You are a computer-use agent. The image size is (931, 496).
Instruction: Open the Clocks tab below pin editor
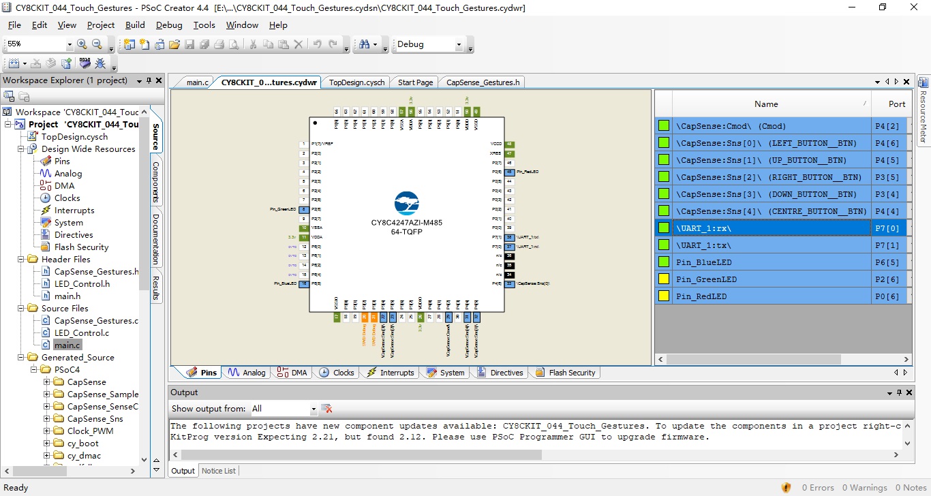point(336,373)
